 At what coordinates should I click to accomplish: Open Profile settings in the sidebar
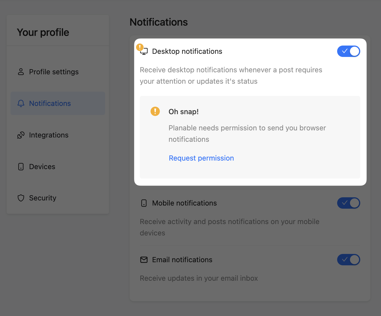coord(54,72)
